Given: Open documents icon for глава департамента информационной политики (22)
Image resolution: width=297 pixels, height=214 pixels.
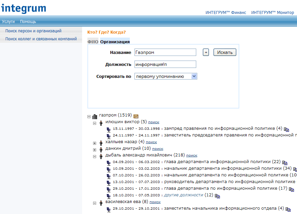Looking at the screenshot, I should click(x=285, y=163).
